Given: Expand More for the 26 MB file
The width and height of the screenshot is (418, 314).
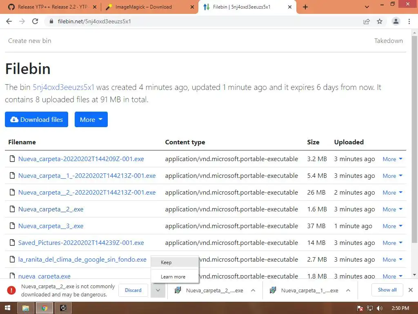Looking at the screenshot, I should click(x=392, y=193).
